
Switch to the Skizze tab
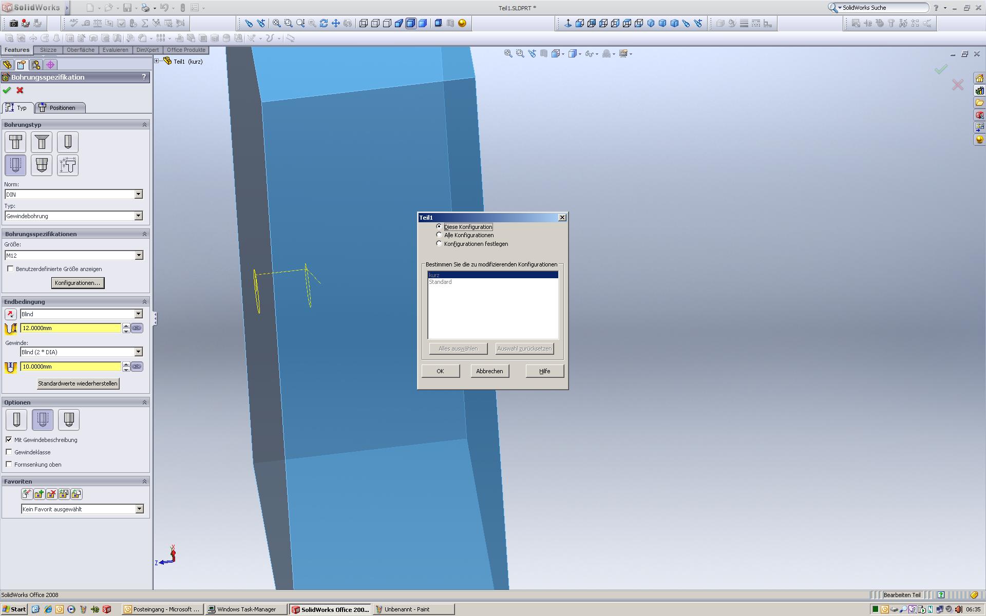[48, 50]
